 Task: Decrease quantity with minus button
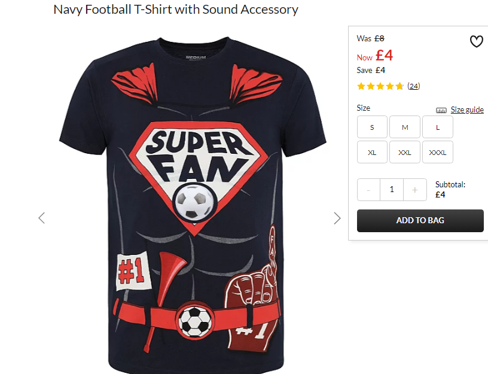tap(368, 190)
